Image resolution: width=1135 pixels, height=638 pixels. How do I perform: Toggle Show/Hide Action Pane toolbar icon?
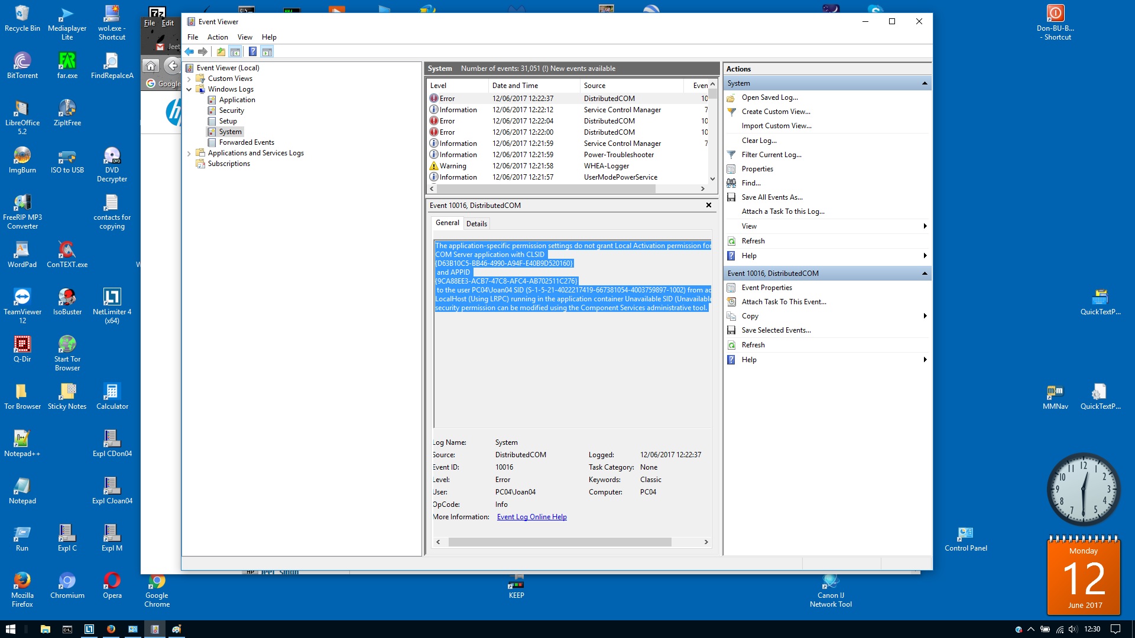(267, 52)
